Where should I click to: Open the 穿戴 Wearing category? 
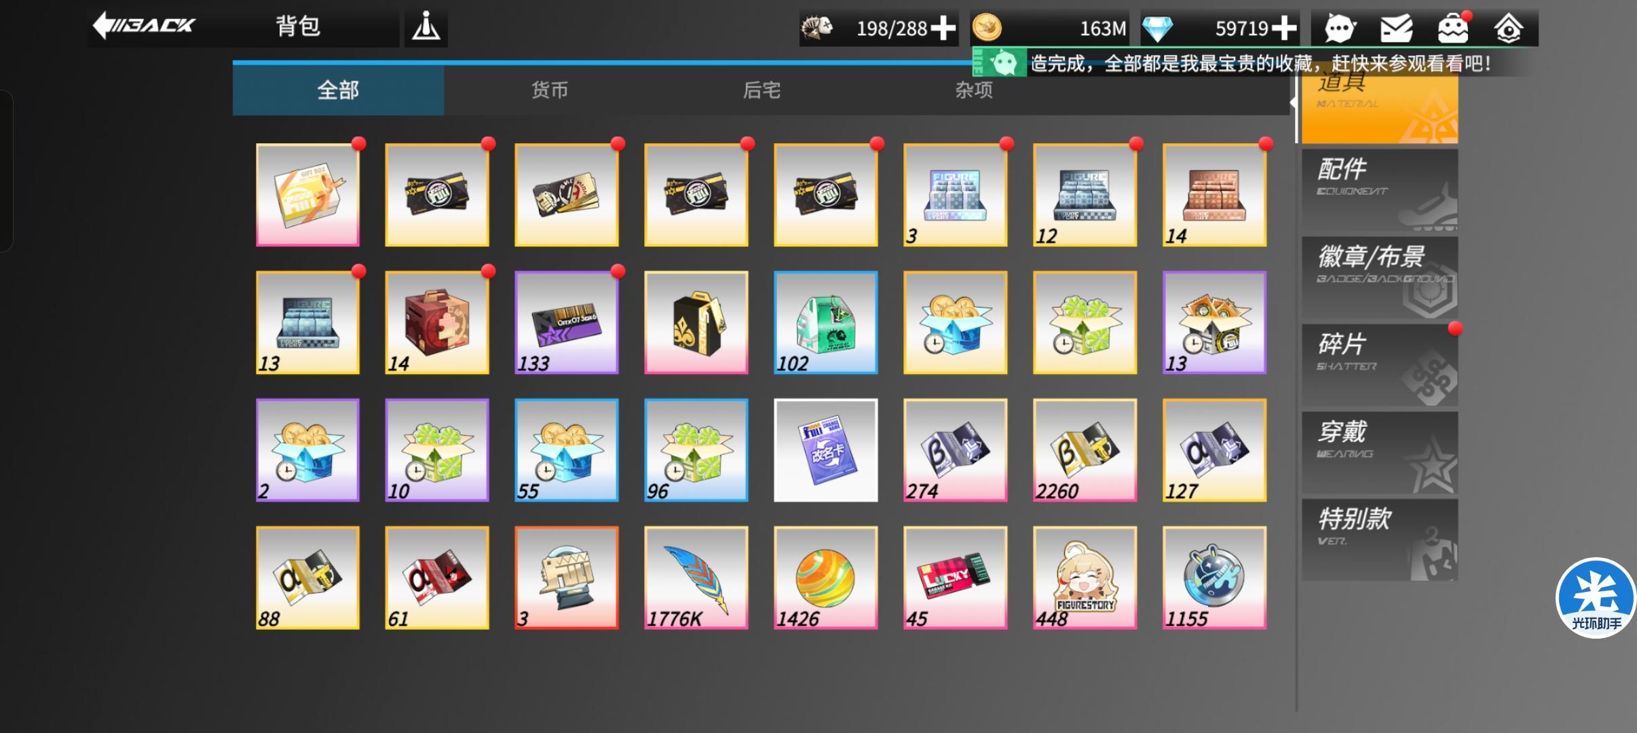[1379, 453]
